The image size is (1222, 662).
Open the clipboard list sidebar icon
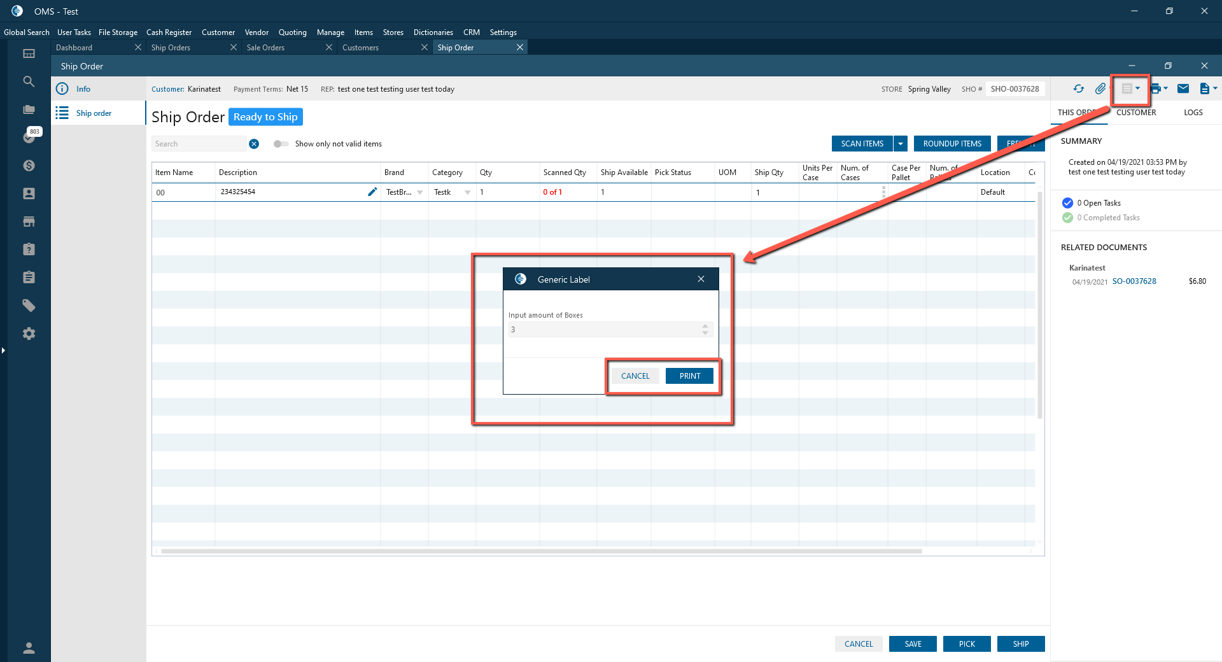[x=29, y=277]
